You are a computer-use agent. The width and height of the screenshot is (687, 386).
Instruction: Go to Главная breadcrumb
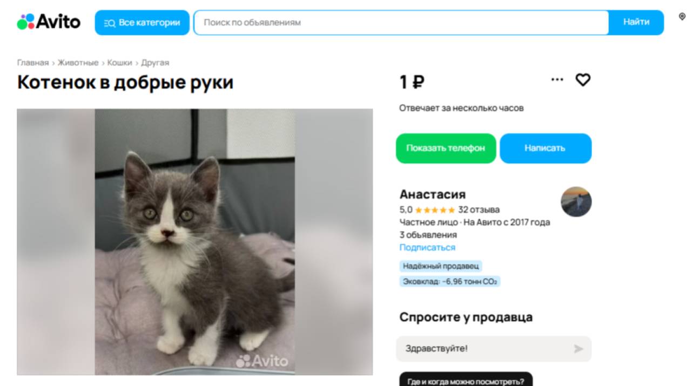point(33,63)
